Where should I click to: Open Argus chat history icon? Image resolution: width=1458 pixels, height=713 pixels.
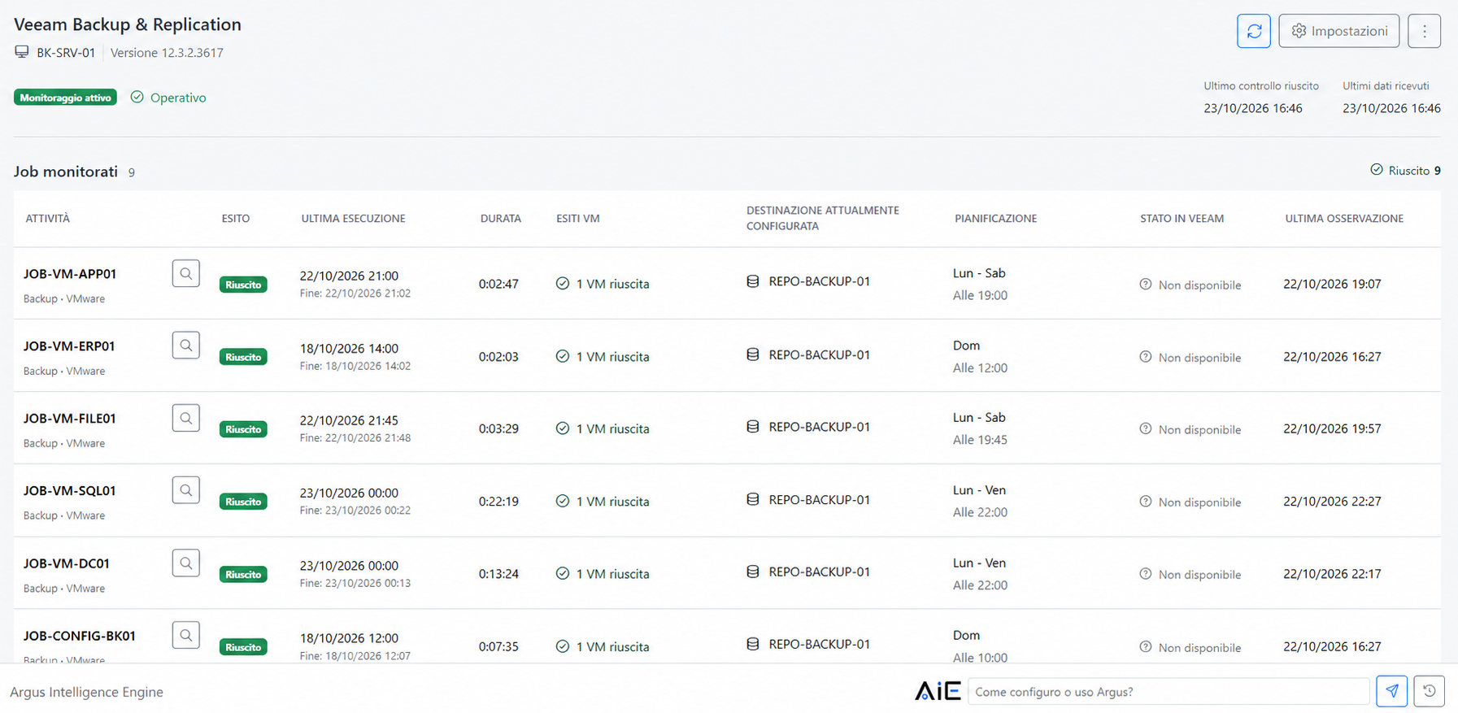(x=1429, y=691)
